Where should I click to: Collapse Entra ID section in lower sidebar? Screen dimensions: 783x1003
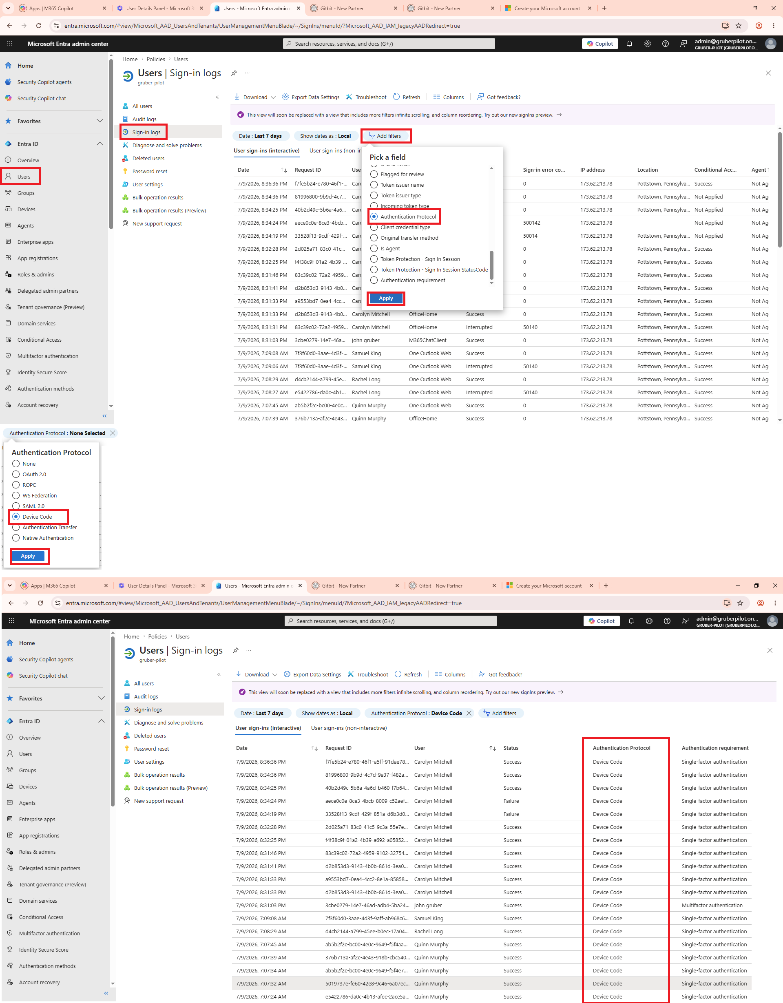coord(102,721)
